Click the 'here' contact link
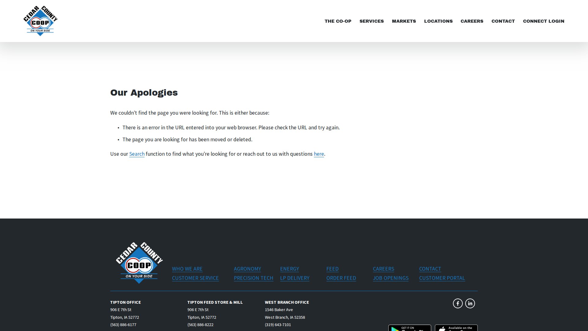This screenshot has width=588, height=331. (318, 154)
